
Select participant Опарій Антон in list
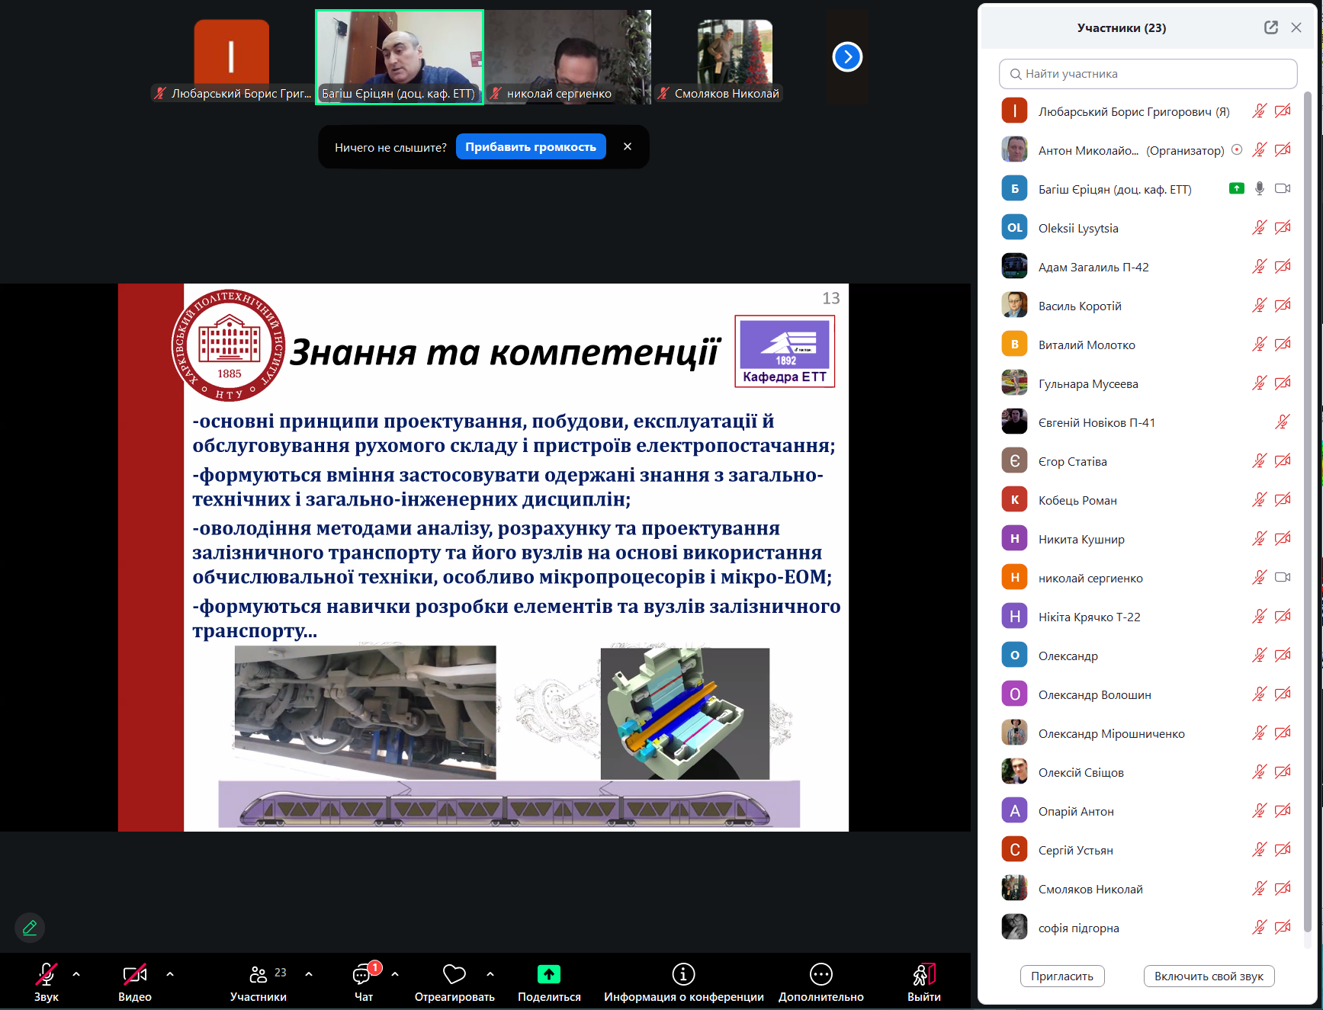[x=1148, y=811]
